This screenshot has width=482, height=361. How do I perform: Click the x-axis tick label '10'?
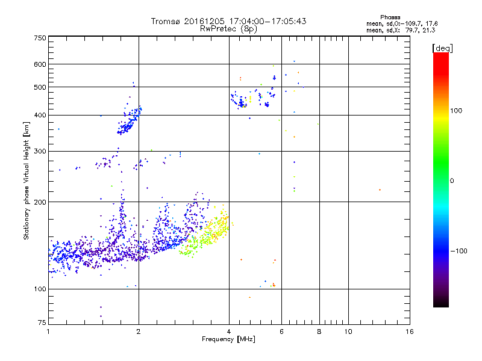coord(348,332)
